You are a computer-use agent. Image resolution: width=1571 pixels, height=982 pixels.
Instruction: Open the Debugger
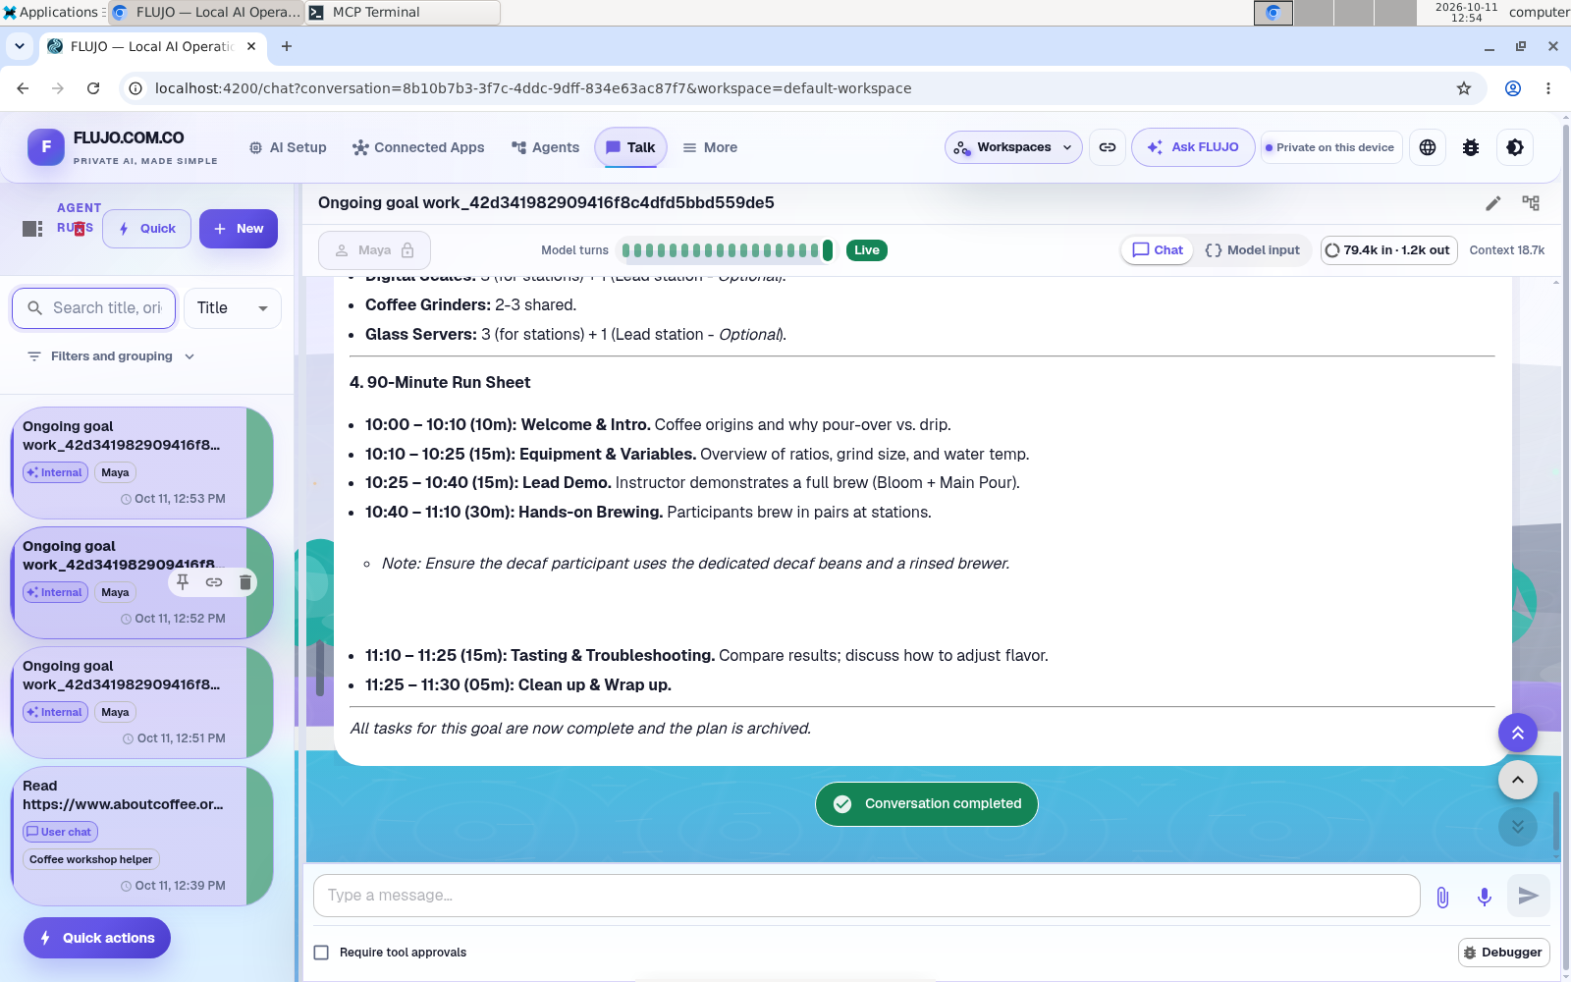pyautogui.click(x=1503, y=953)
